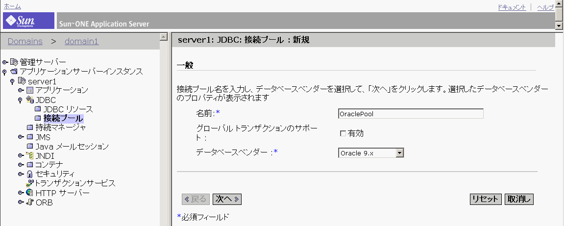Image resolution: width=564 pixels, height=226 pixels.
Task: Click the tree panel scroll-up arrow
Action: pos(164,36)
